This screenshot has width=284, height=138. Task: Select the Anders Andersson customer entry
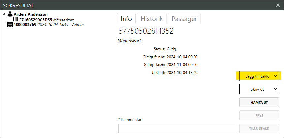[x=30, y=14]
